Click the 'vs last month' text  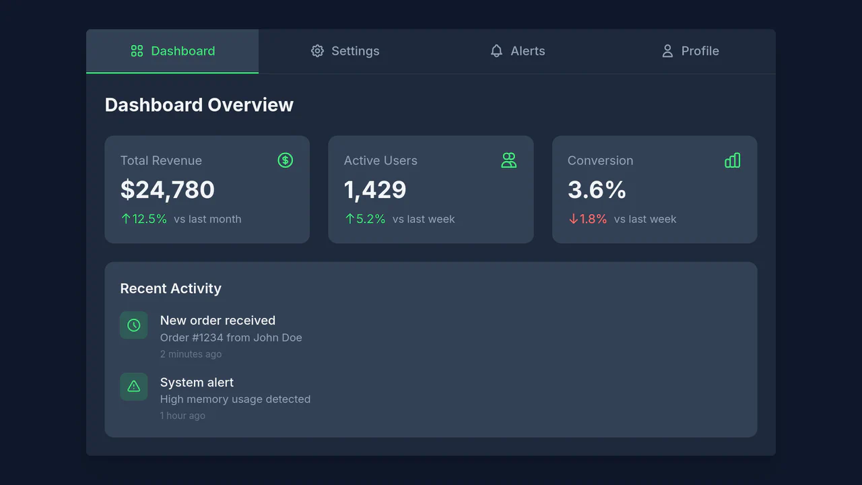click(207, 219)
